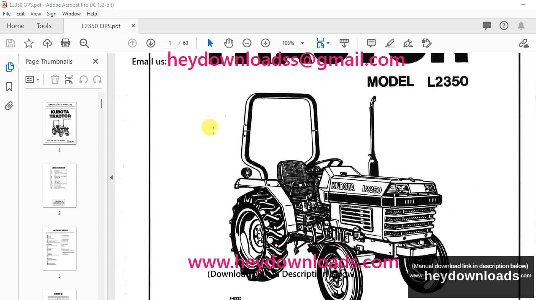Collapse the navigation pane arrow
Screen dimensions: 536x300
click(111, 178)
